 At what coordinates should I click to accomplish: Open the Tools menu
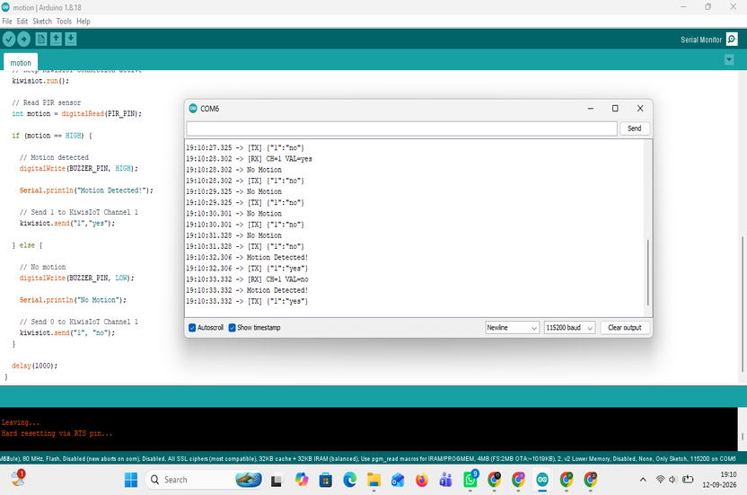tap(64, 21)
